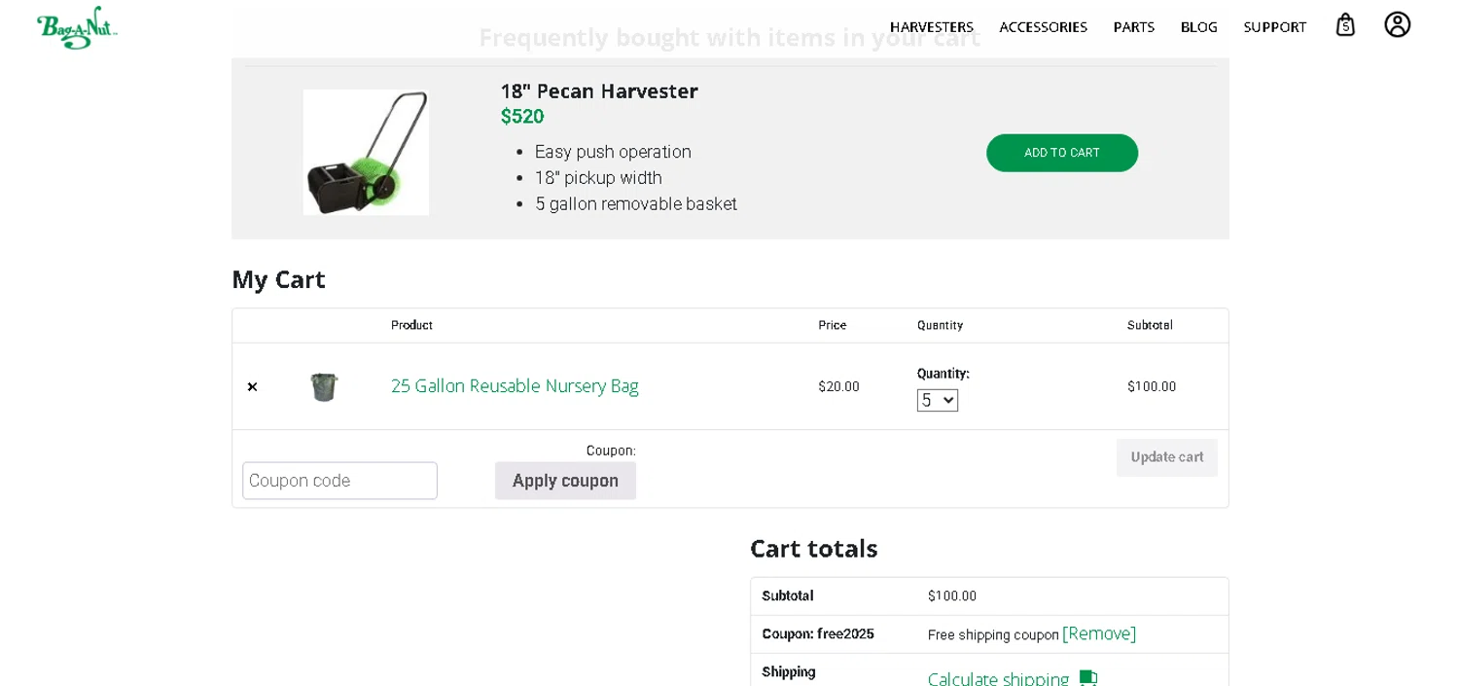Open the shopping bag cart icon
Image resolution: width=1459 pixels, height=686 pixels.
pos(1345,25)
